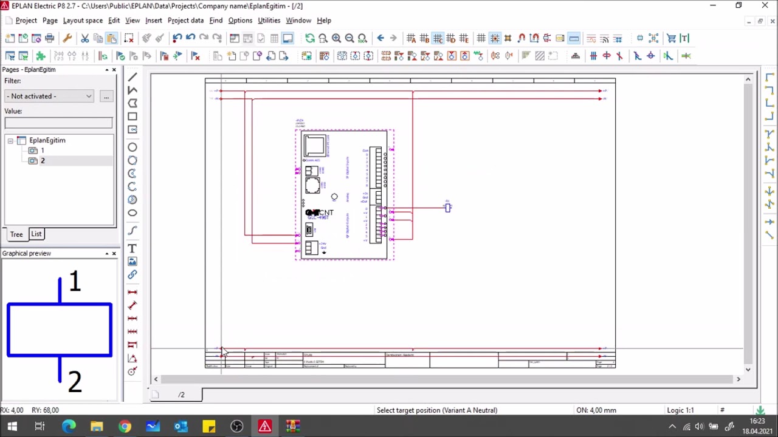Click the Print icon in the toolbar
Viewport: 778px width, 437px height.
click(50, 38)
